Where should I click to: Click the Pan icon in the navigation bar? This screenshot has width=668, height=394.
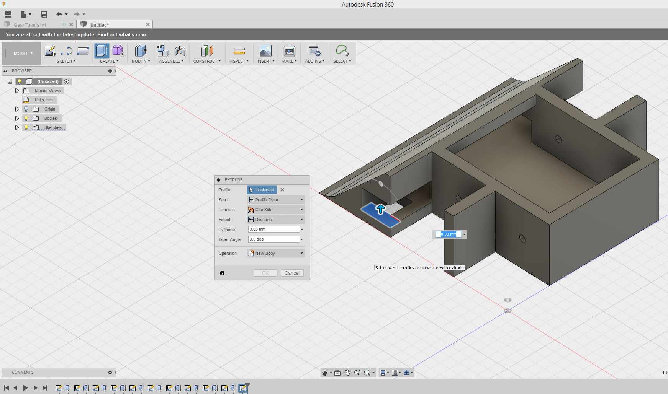point(347,372)
